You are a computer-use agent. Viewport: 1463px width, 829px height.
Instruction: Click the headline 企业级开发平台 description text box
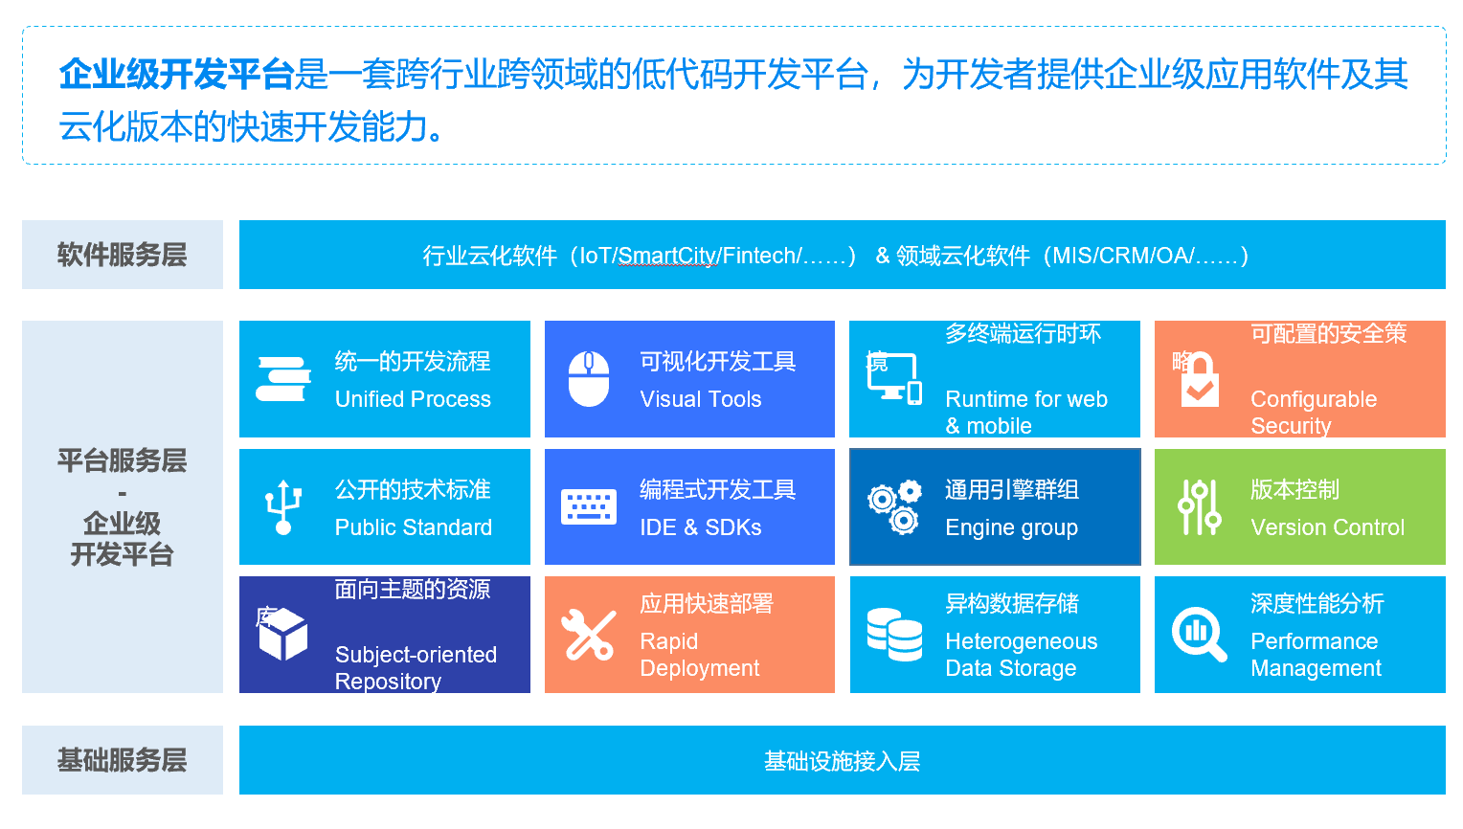click(x=734, y=96)
